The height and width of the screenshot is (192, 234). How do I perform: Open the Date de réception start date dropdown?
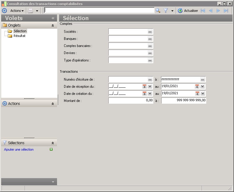pos(150,86)
